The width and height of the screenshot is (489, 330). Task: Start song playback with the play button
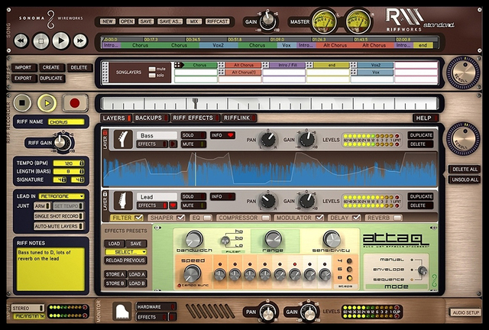click(61, 40)
